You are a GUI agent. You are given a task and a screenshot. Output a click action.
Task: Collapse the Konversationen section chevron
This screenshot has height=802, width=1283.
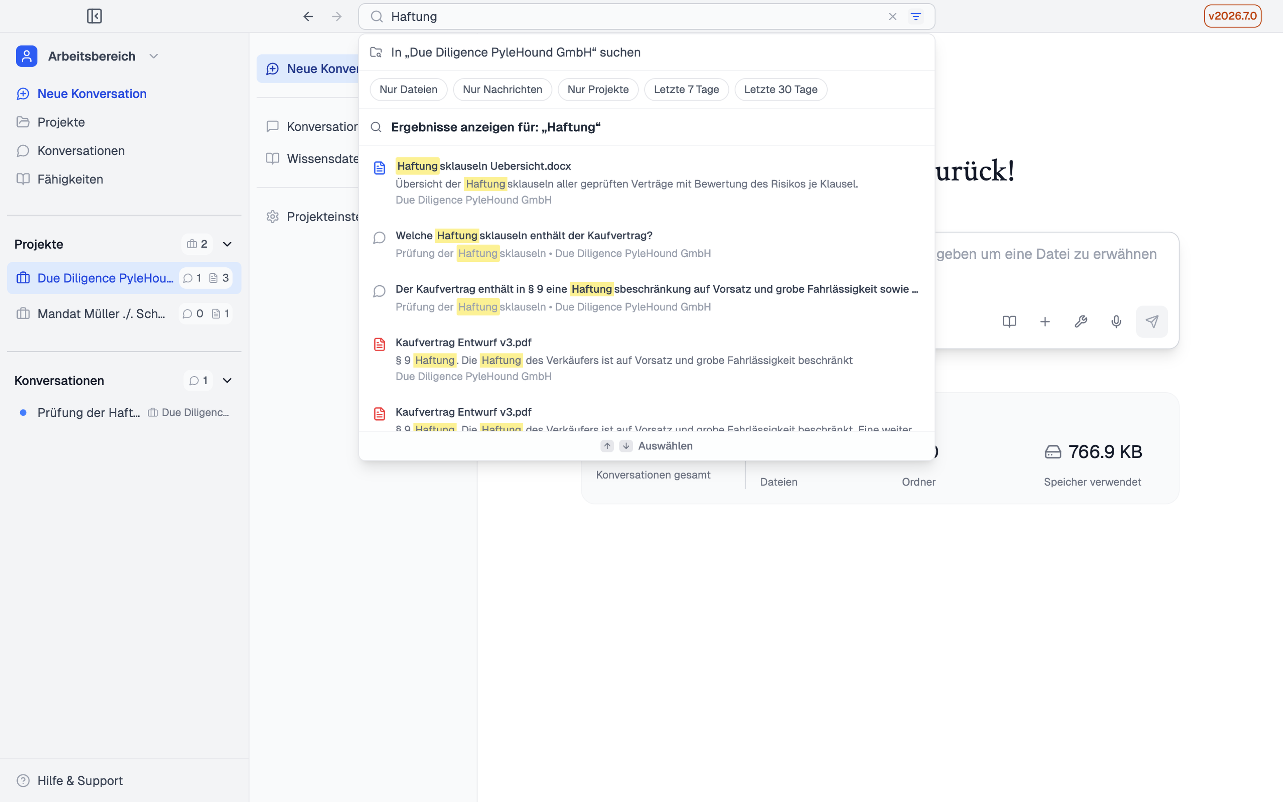click(228, 380)
